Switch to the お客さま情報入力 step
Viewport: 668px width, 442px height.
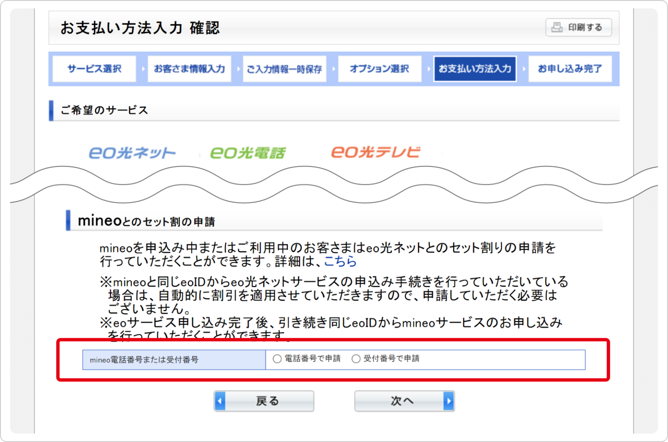point(190,69)
